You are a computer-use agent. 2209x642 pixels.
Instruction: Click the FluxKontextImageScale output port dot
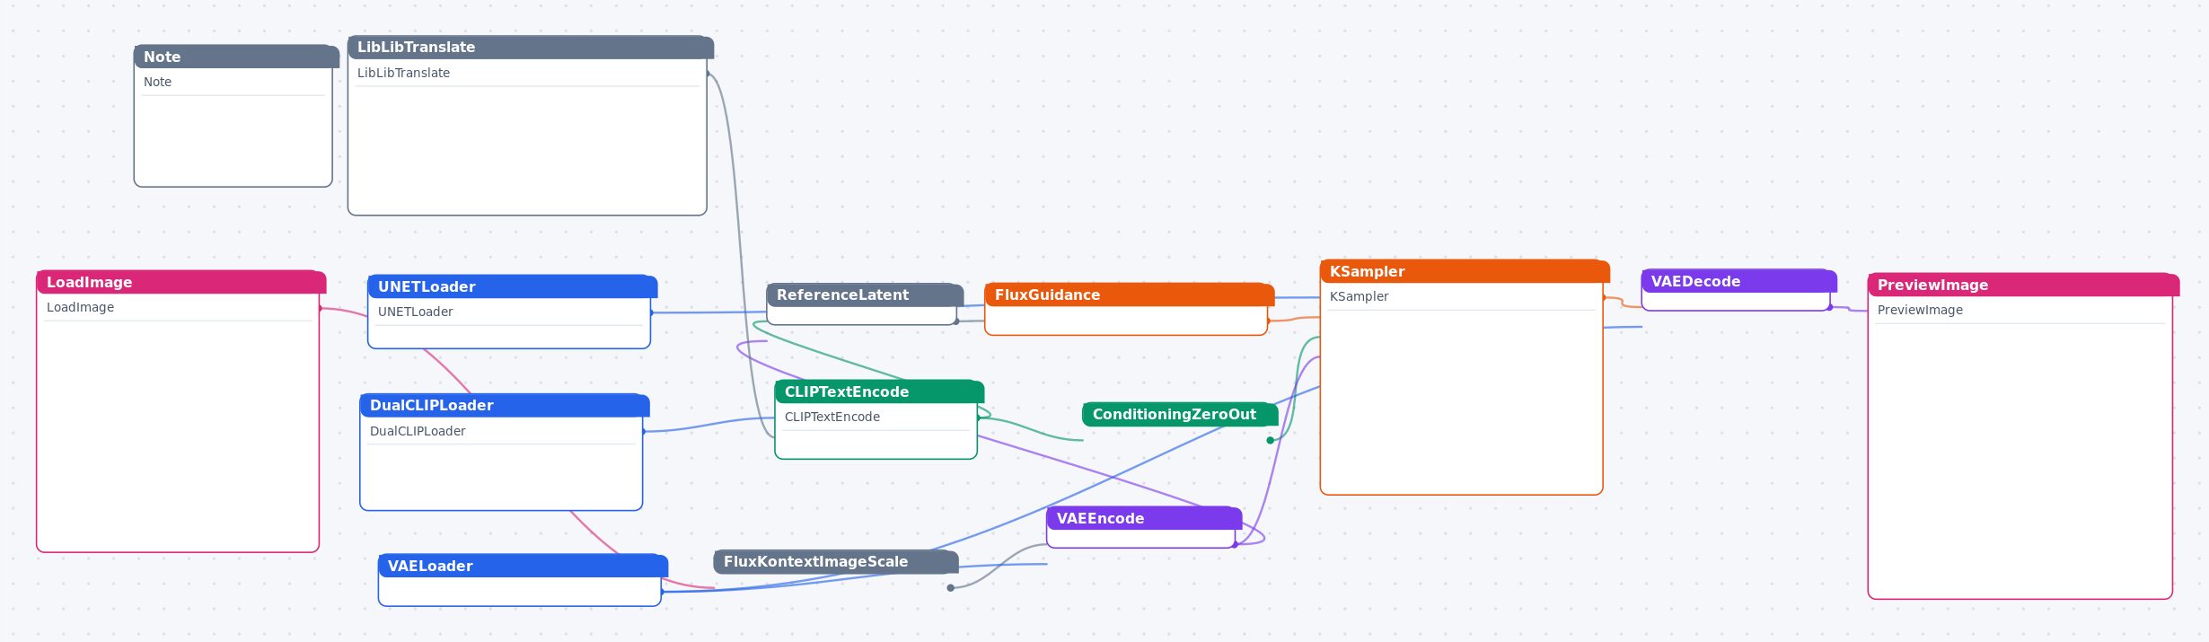click(x=950, y=588)
